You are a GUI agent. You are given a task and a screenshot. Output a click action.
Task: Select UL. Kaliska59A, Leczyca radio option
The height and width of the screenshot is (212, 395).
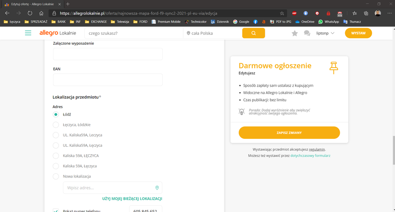coord(56,135)
